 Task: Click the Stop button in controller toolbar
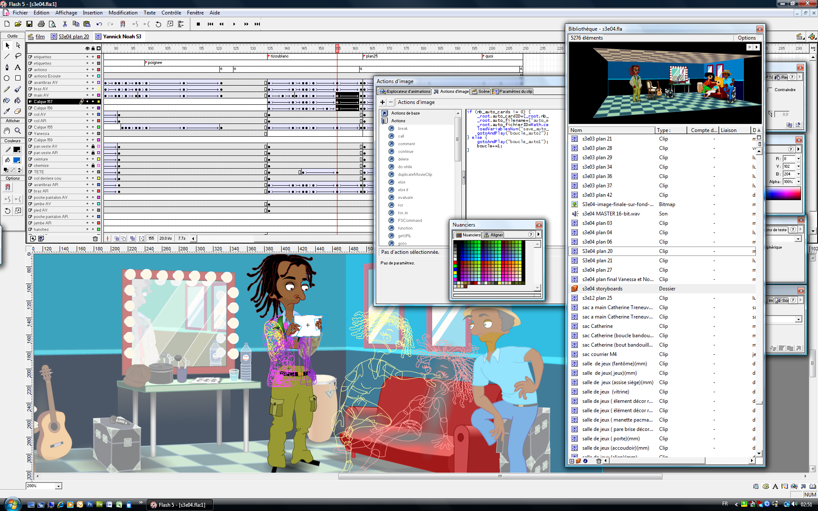(x=198, y=24)
